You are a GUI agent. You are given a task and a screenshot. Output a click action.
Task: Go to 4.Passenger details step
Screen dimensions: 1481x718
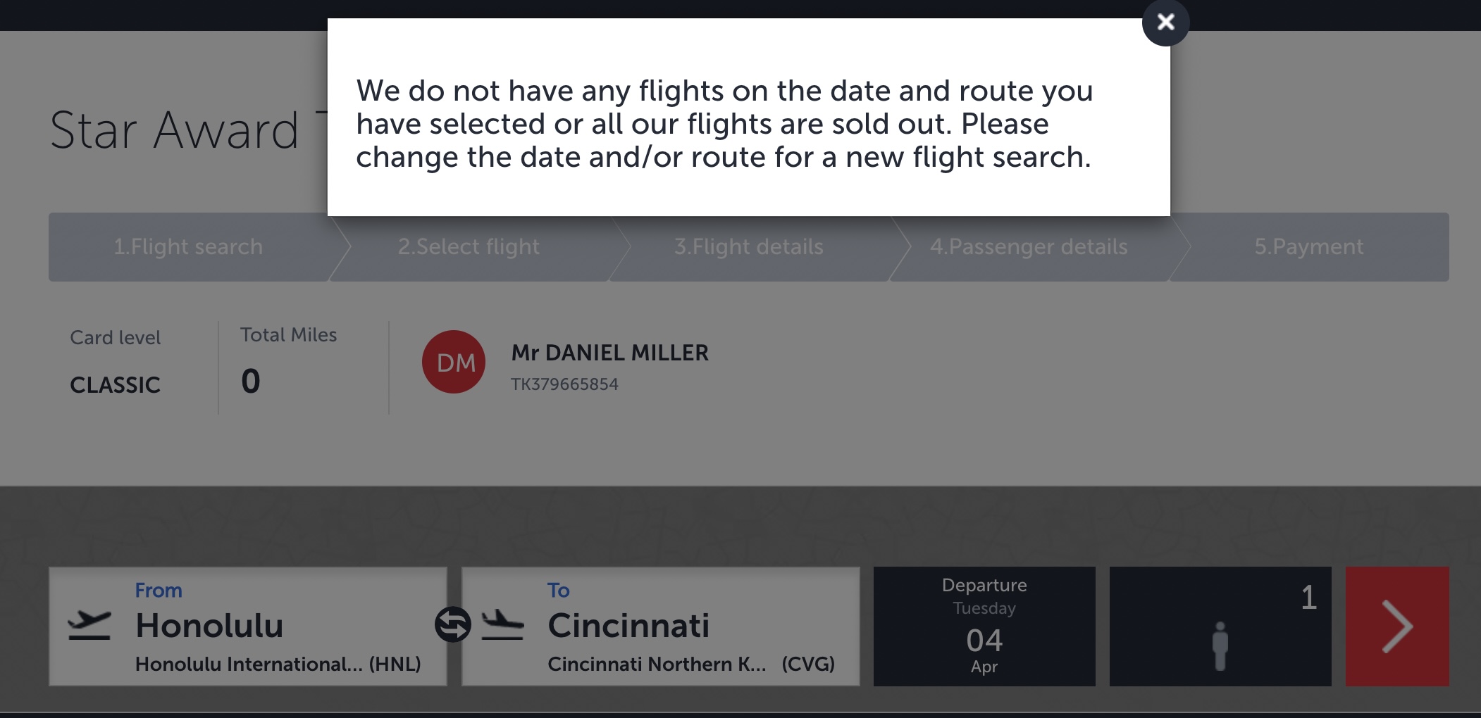pos(1029,247)
